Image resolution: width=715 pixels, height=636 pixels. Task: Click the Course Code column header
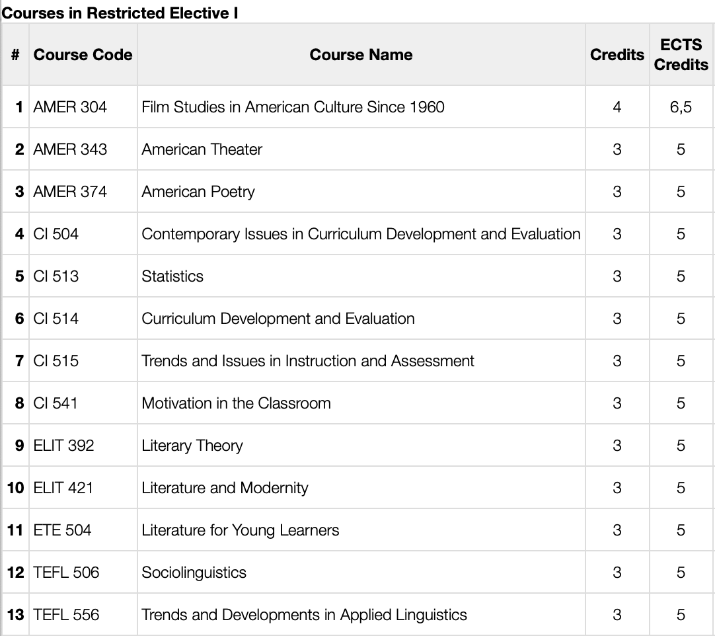pos(83,55)
